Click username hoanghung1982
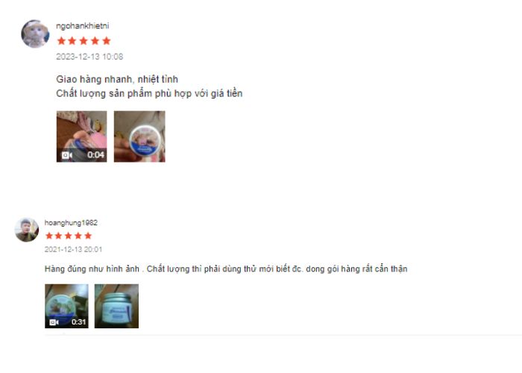Viewport: 522px width, 373px height. (x=71, y=222)
